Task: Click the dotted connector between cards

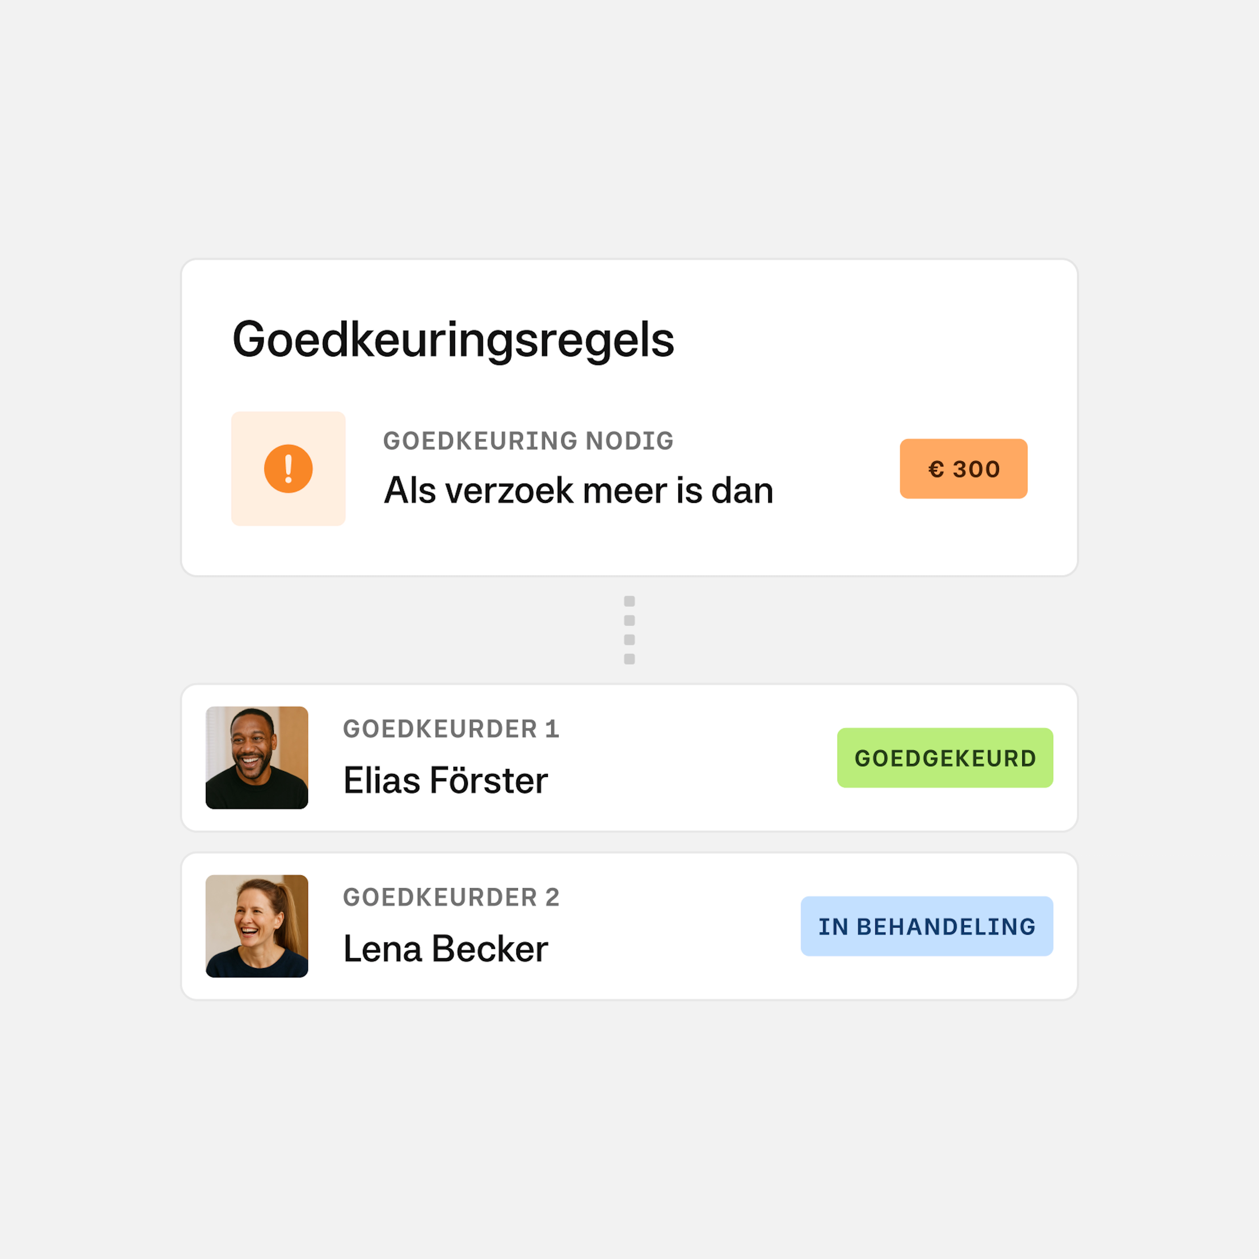Action: point(629,630)
